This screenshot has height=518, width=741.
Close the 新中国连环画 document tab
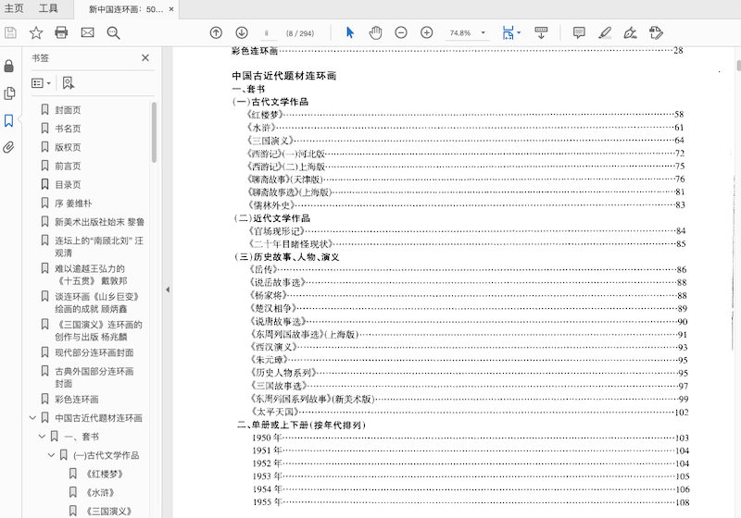(171, 9)
